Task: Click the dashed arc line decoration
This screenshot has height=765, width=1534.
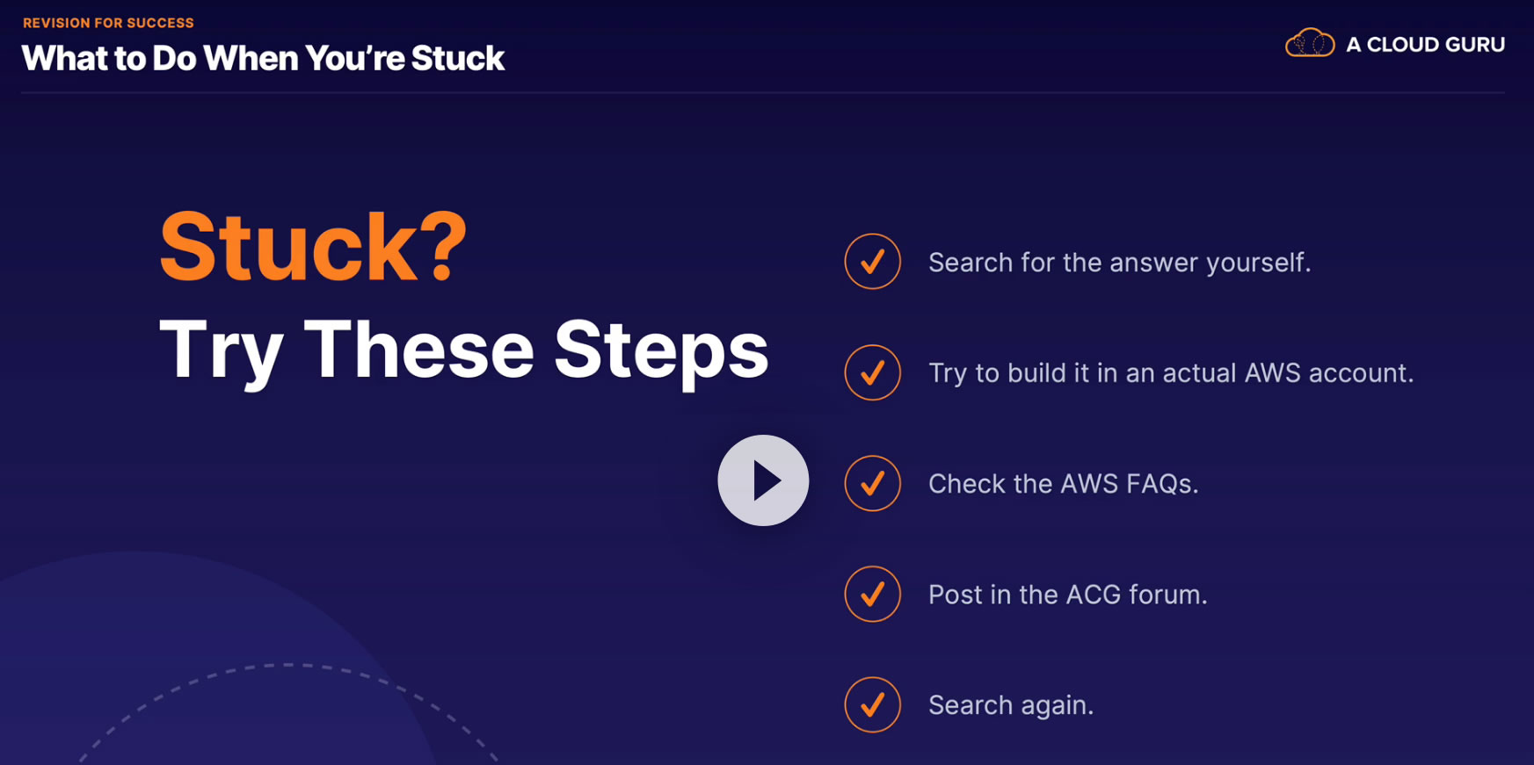Action: [290, 666]
